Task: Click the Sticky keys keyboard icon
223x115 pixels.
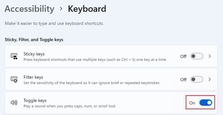Action: (x=14, y=56)
